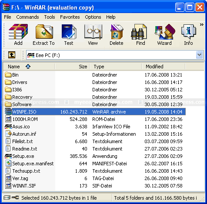This screenshot has height=204, width=207.
Task: Click the Setup-Informationen type text
Action: pyautogui.click(x=114, y=134)
